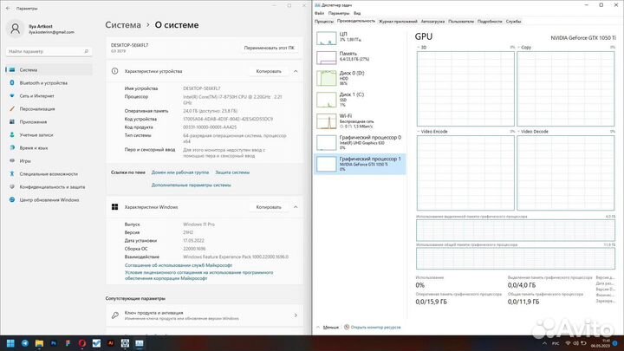Viewport: 624px width, 351px height.
Task: Select Wi-Fi performance item
Action: pyautogui.click(x=360, y=121)
